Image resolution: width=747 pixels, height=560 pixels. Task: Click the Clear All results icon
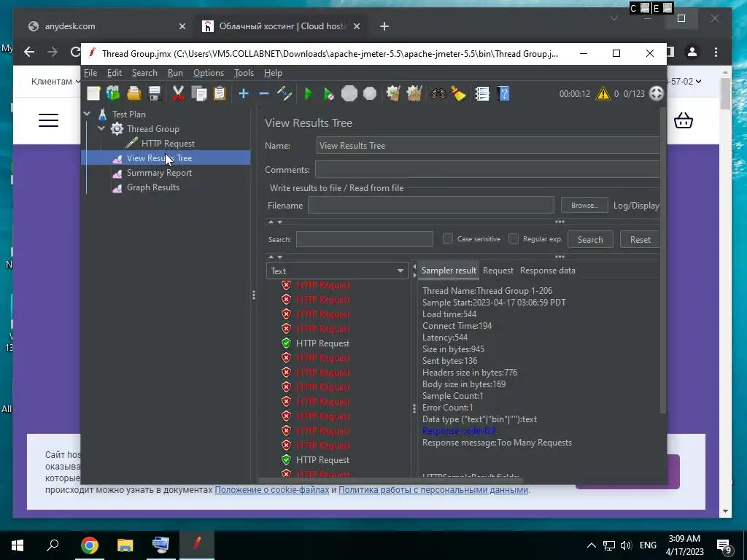tap(414, 93)
